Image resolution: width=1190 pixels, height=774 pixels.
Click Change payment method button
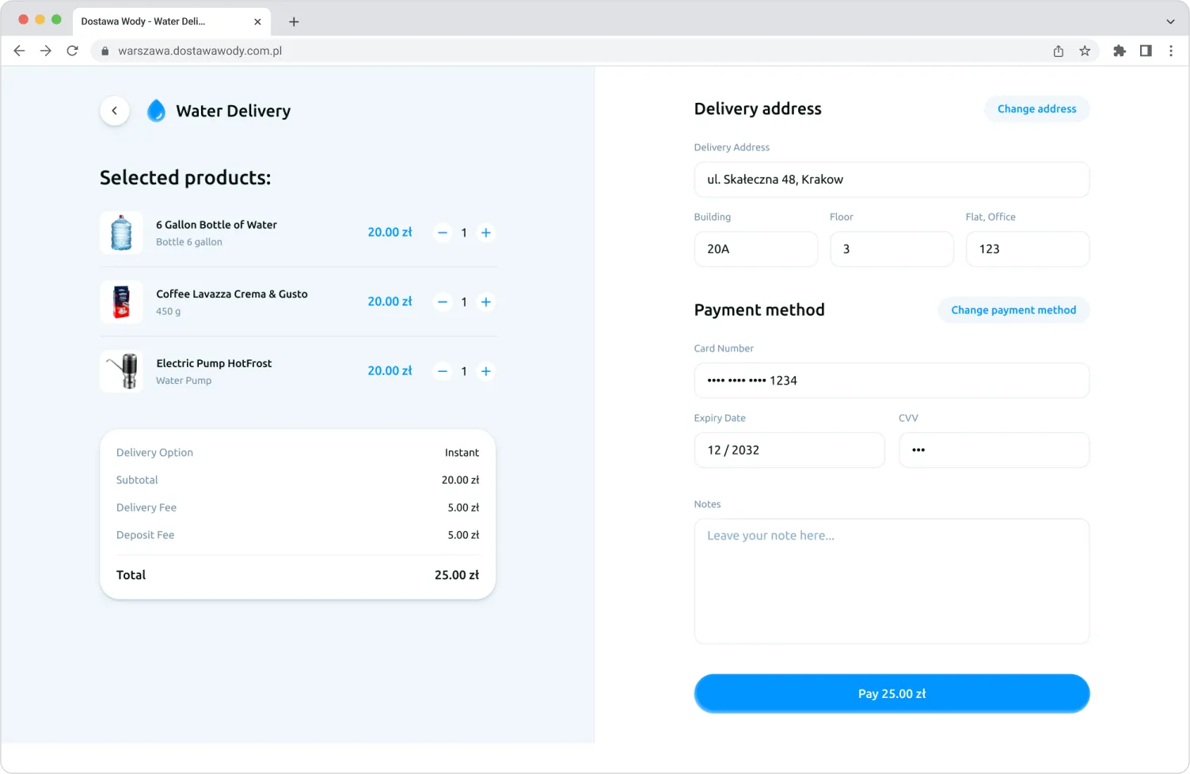(1013, 310)
